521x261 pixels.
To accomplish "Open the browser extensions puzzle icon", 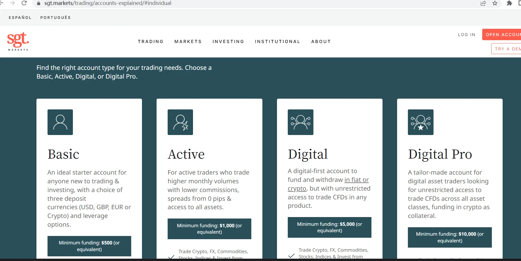I will click(509, 3).
